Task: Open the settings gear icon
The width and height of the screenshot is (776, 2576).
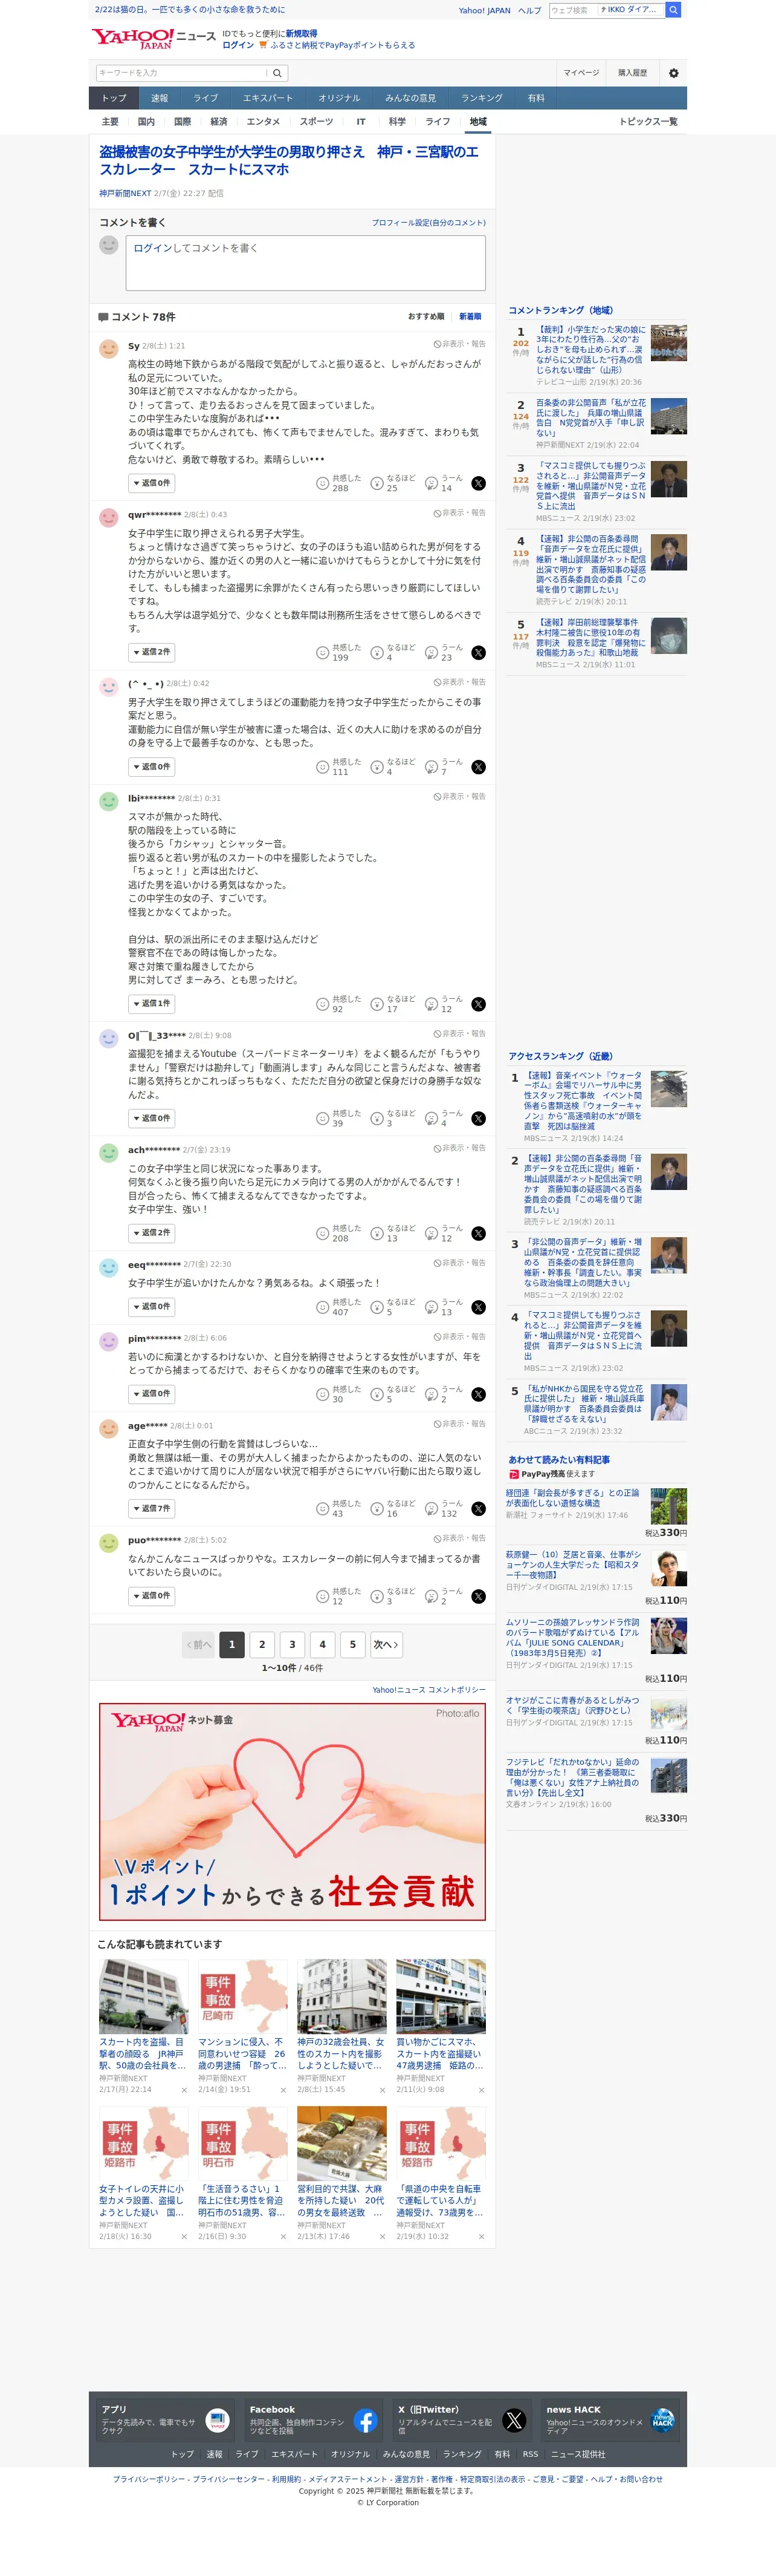Action: (673, 73)
